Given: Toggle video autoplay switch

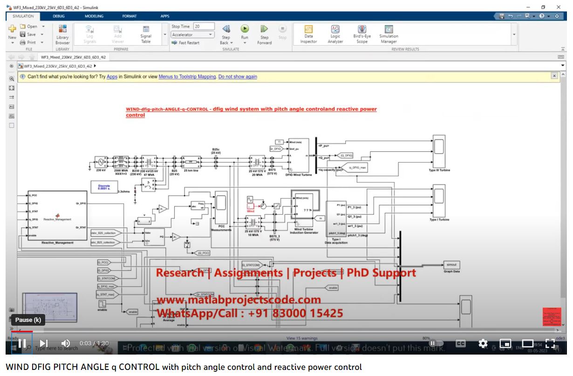Looking at the screenshot, I should click(x=435, y=343).
